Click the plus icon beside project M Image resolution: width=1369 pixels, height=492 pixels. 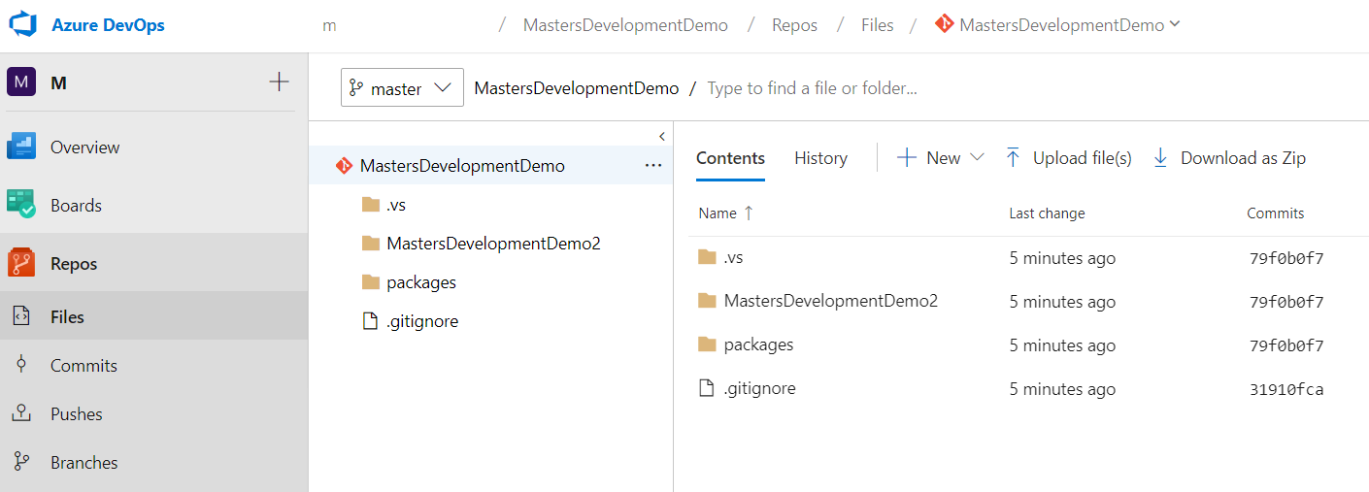(x=279, y=82)
